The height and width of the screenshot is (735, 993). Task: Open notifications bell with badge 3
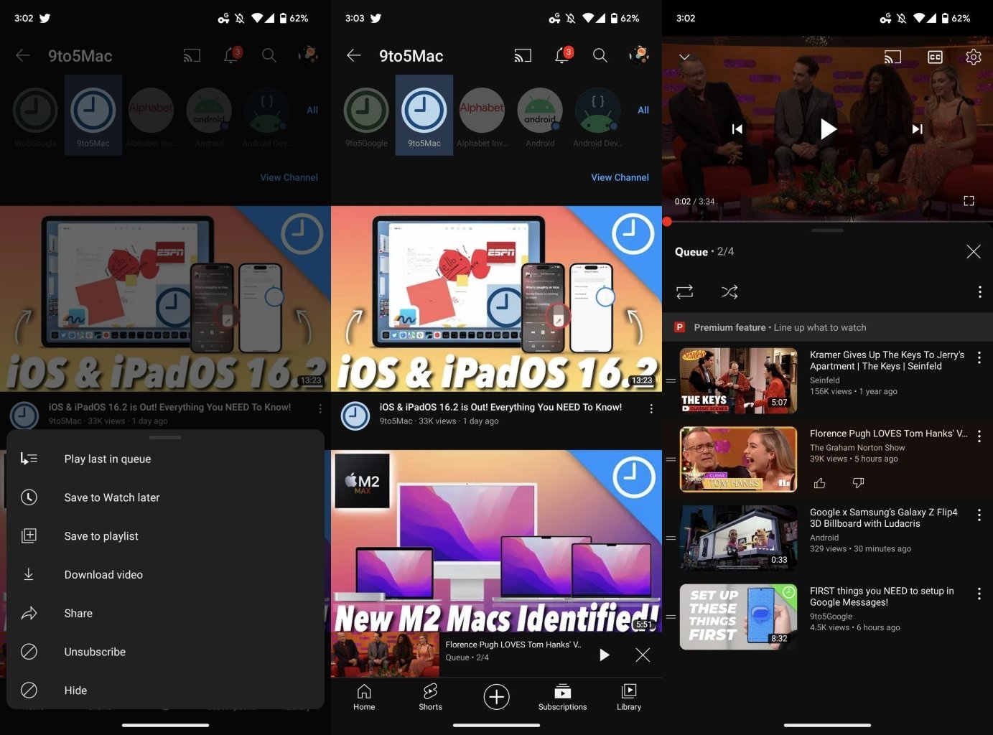[563, 55]
